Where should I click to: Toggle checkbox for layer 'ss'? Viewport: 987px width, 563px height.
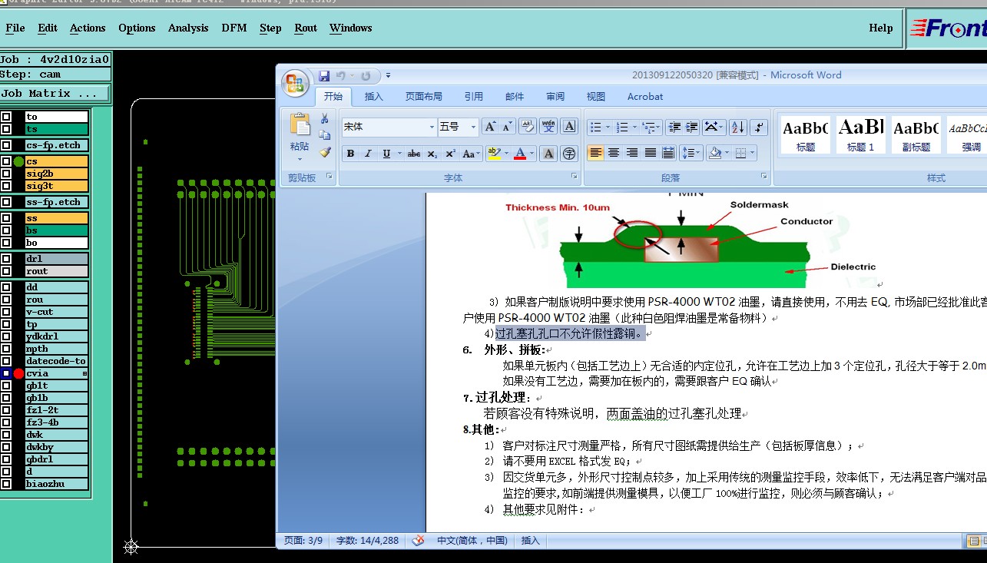tap(6, 218)
